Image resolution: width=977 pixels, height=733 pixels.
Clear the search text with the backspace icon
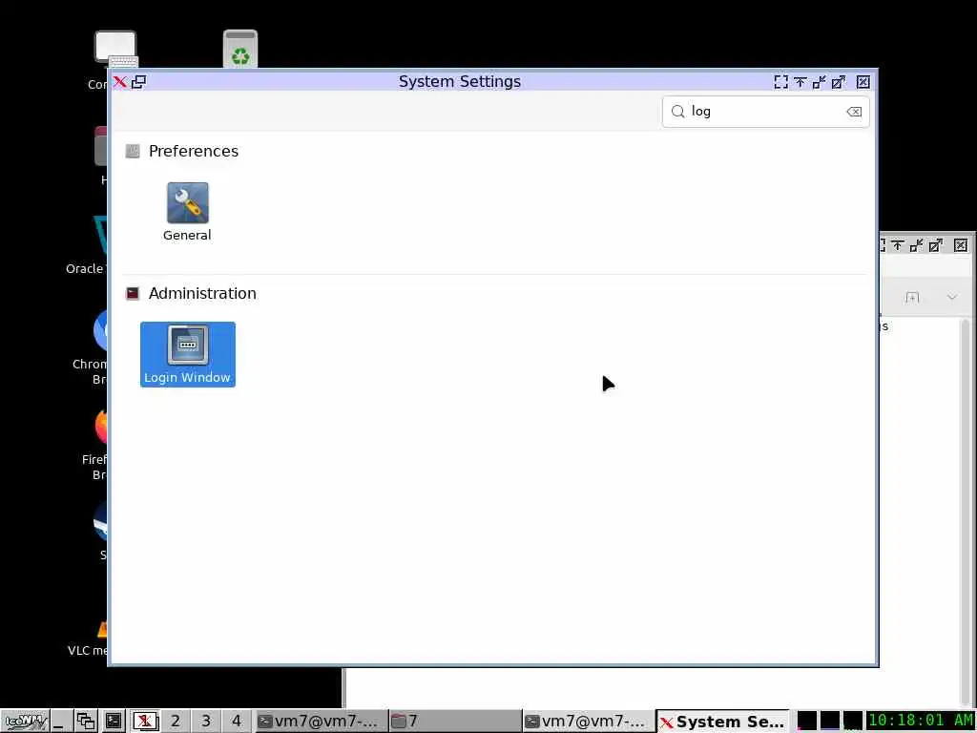coord(854,112)
